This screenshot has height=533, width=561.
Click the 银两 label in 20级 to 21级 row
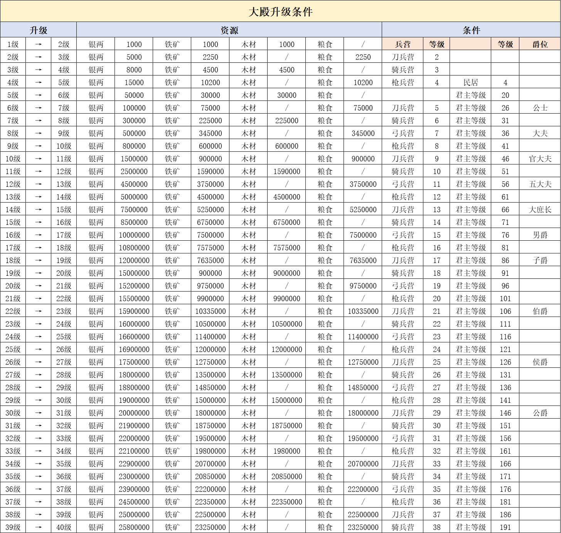click(x=96, y=286)
